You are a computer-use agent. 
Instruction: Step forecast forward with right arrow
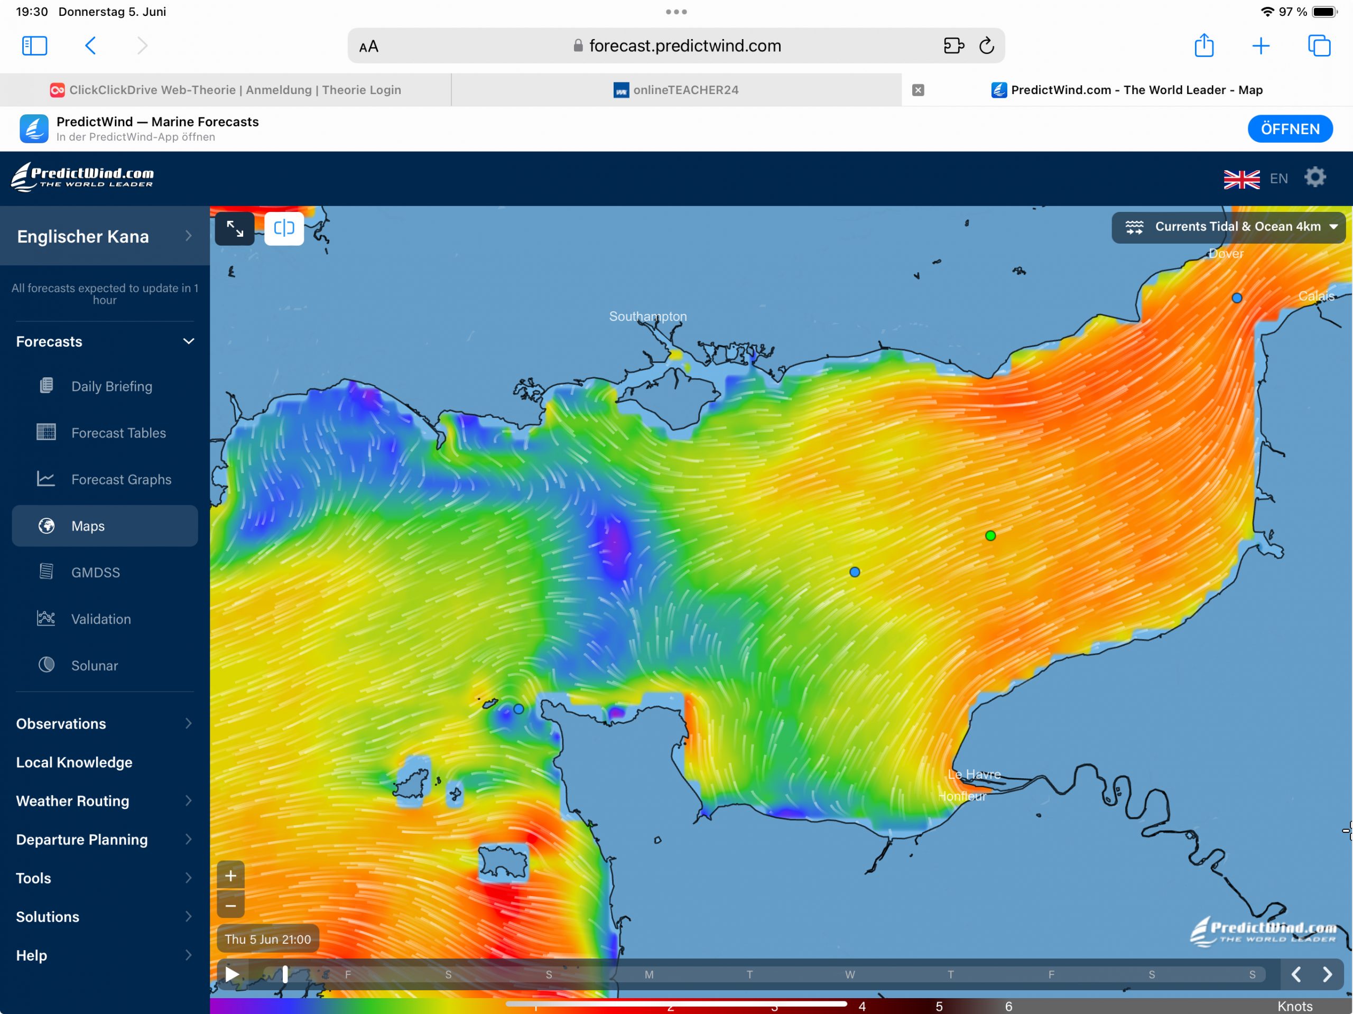click(1327, 974)
